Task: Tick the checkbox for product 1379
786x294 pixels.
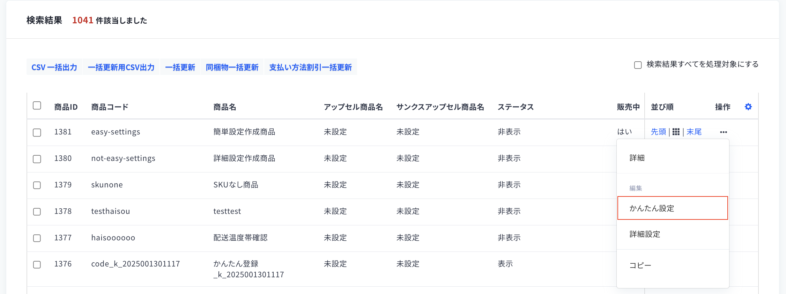Action: (x=37, y=185)
